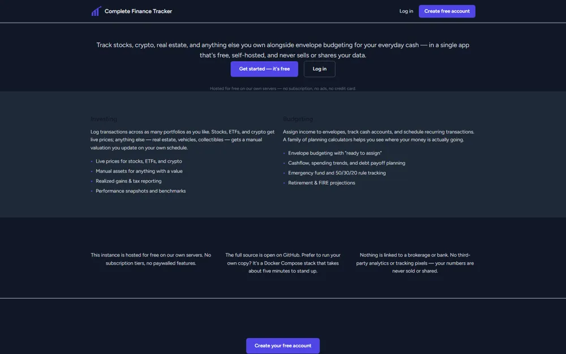The width and height of the screenshot is (566, 354).
Task: Select the Budgeting heading
Action: 298,119
